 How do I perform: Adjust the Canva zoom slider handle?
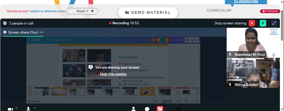click(133, 101)
